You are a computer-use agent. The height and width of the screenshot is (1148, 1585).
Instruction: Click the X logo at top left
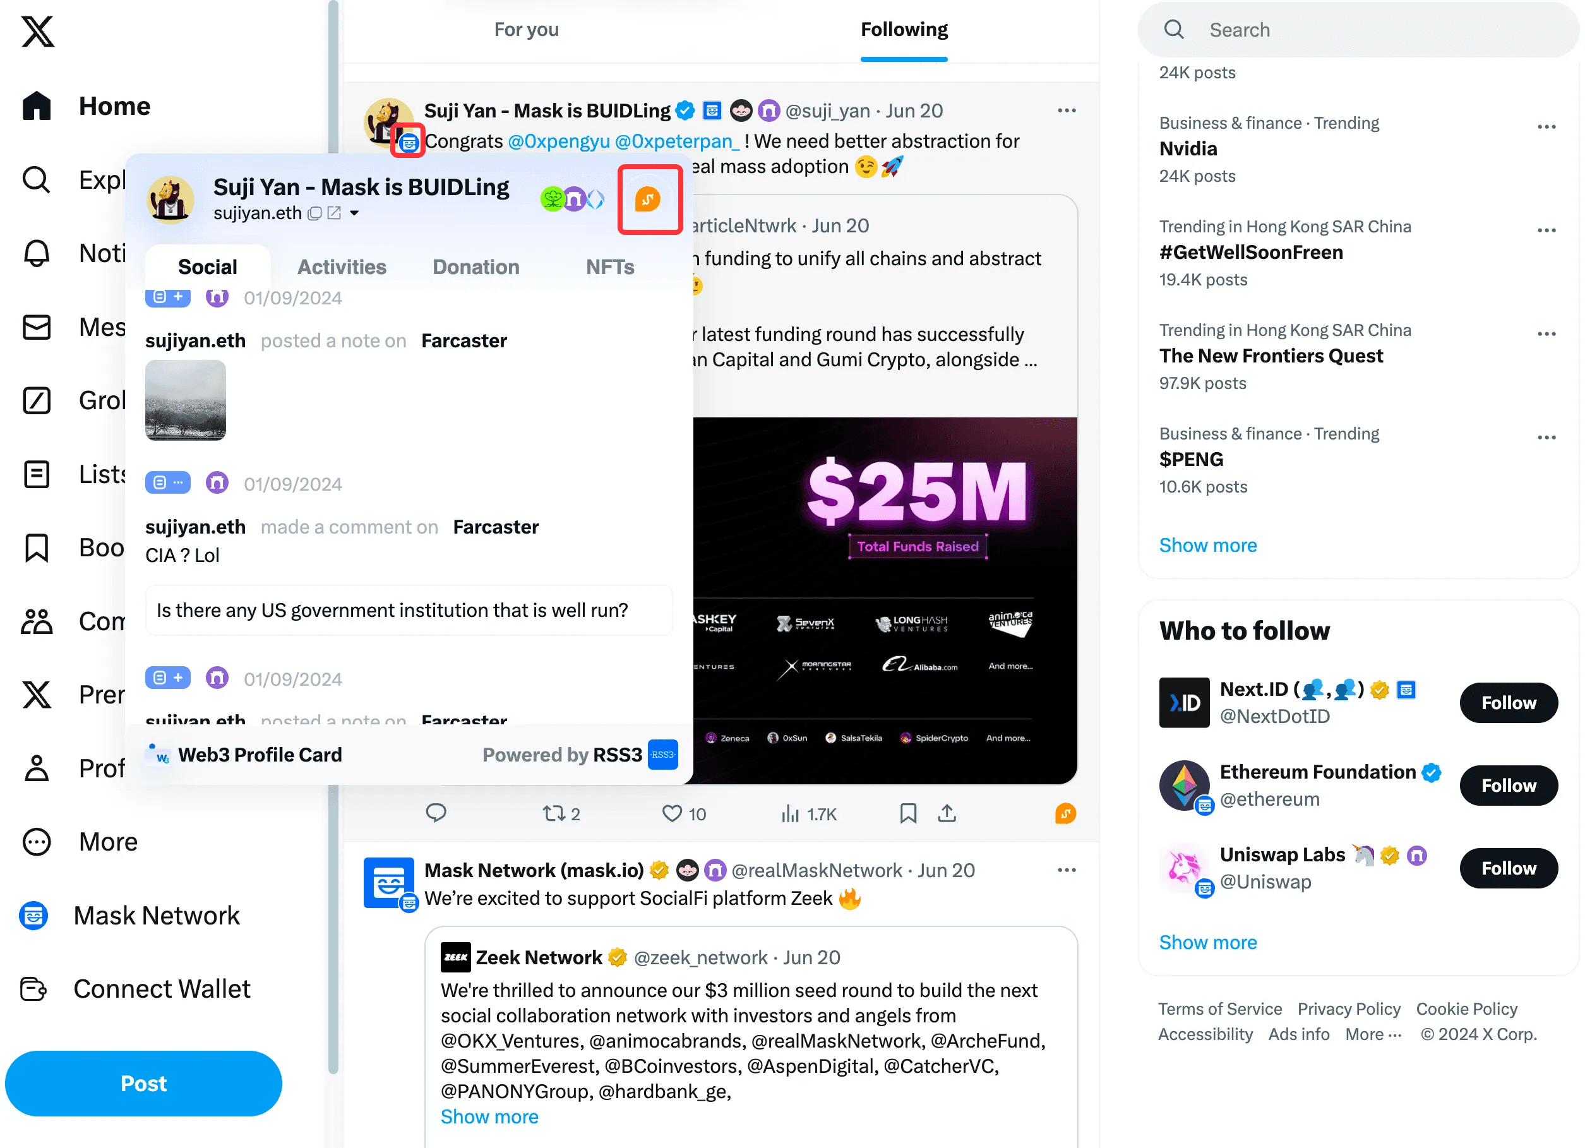click(38, 32)
